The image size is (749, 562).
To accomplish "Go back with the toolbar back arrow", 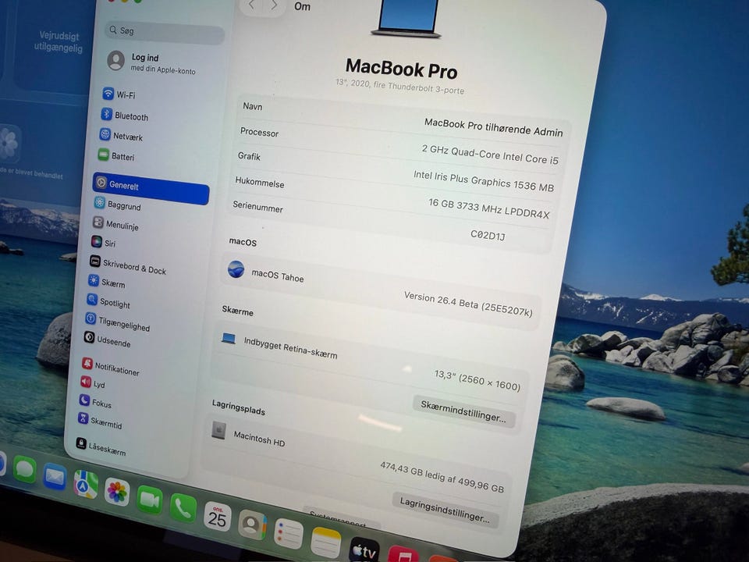I will pos(251,5).
